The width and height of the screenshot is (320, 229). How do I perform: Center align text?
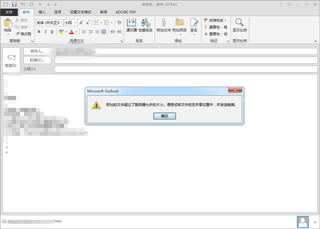[x=91, y=32]
